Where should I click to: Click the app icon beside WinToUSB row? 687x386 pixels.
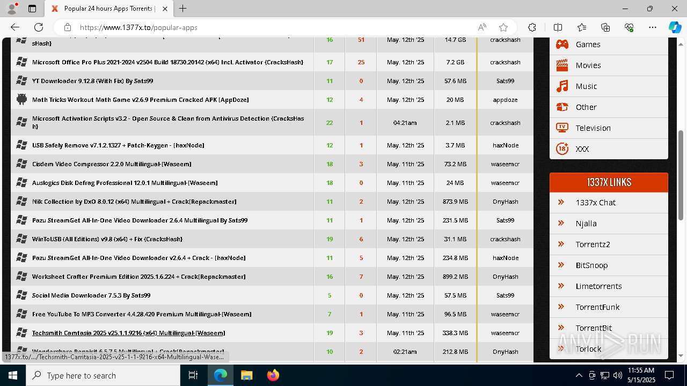point(21,239)
